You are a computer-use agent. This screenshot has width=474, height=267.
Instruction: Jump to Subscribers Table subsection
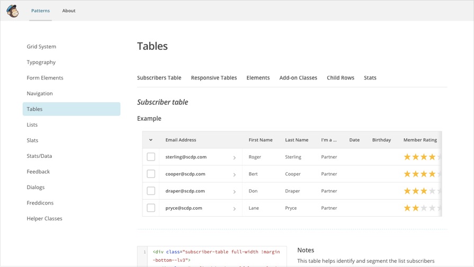pyautogui.click(x=159, y=78)
